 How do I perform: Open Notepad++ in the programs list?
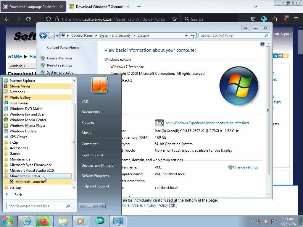(38, 92)
